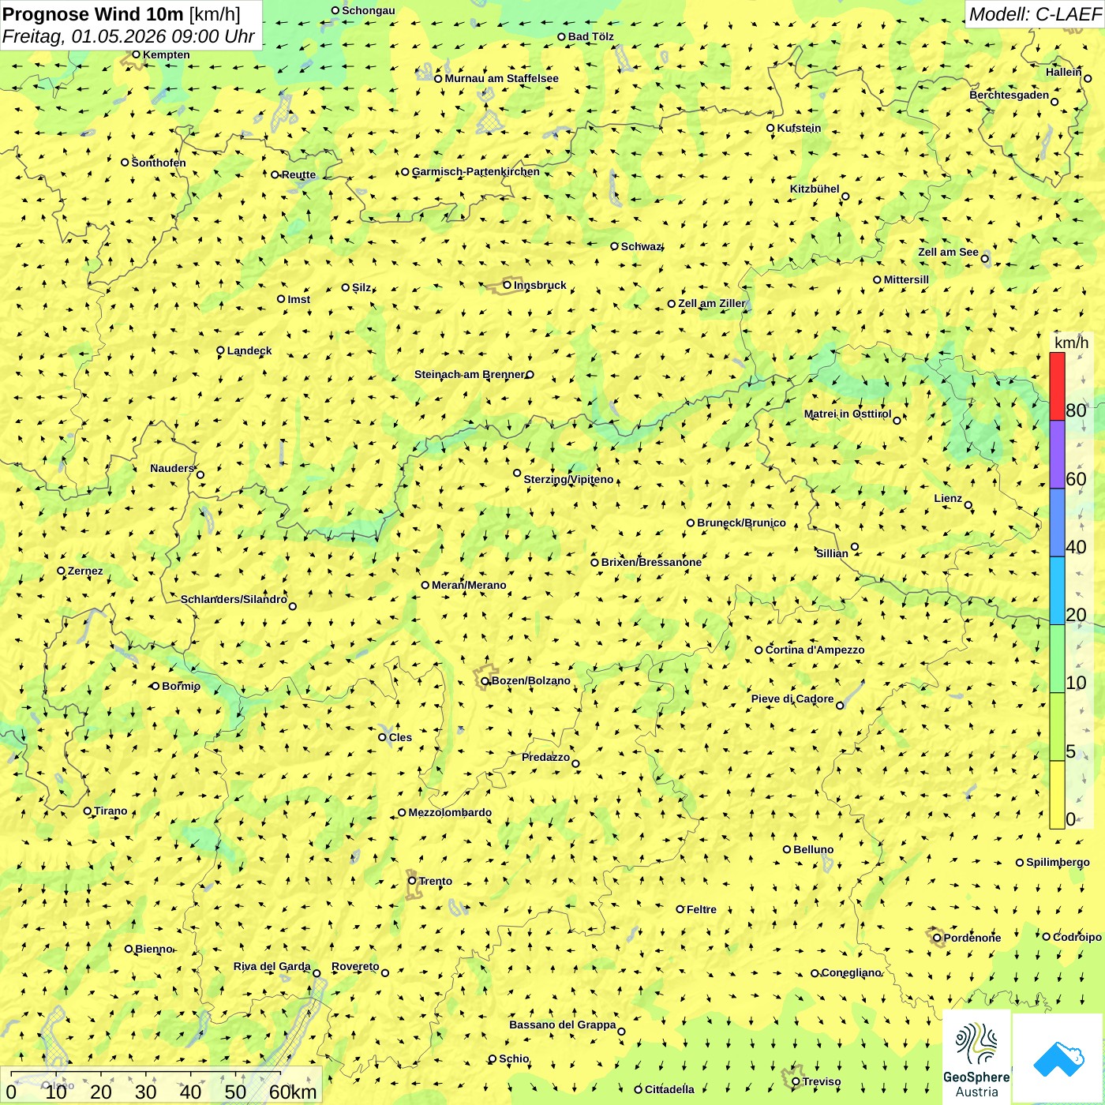The height and width of the screenshot is (1105, 1105).
Task: Click the Innsbruck city marker
Action: pyautogui.click(x=508, y=285)
